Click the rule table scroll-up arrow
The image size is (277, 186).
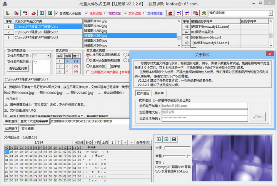(x=270, y=21)
